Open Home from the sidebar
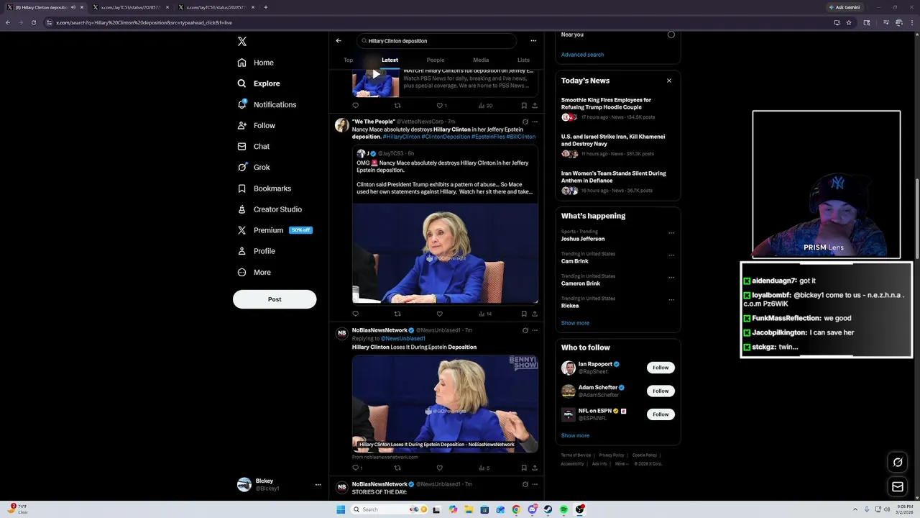920x518 pixels. click(255, 63)
